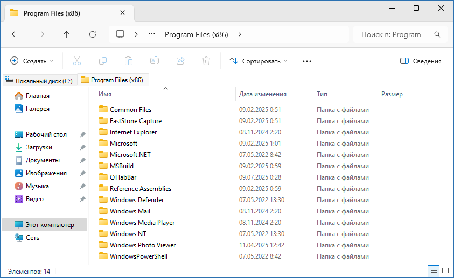Click the pin icon beside Документы

pyautogui.click(x=82, y=160)
